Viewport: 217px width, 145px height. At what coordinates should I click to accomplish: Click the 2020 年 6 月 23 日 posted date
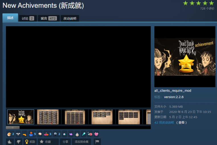pos(190,112)
